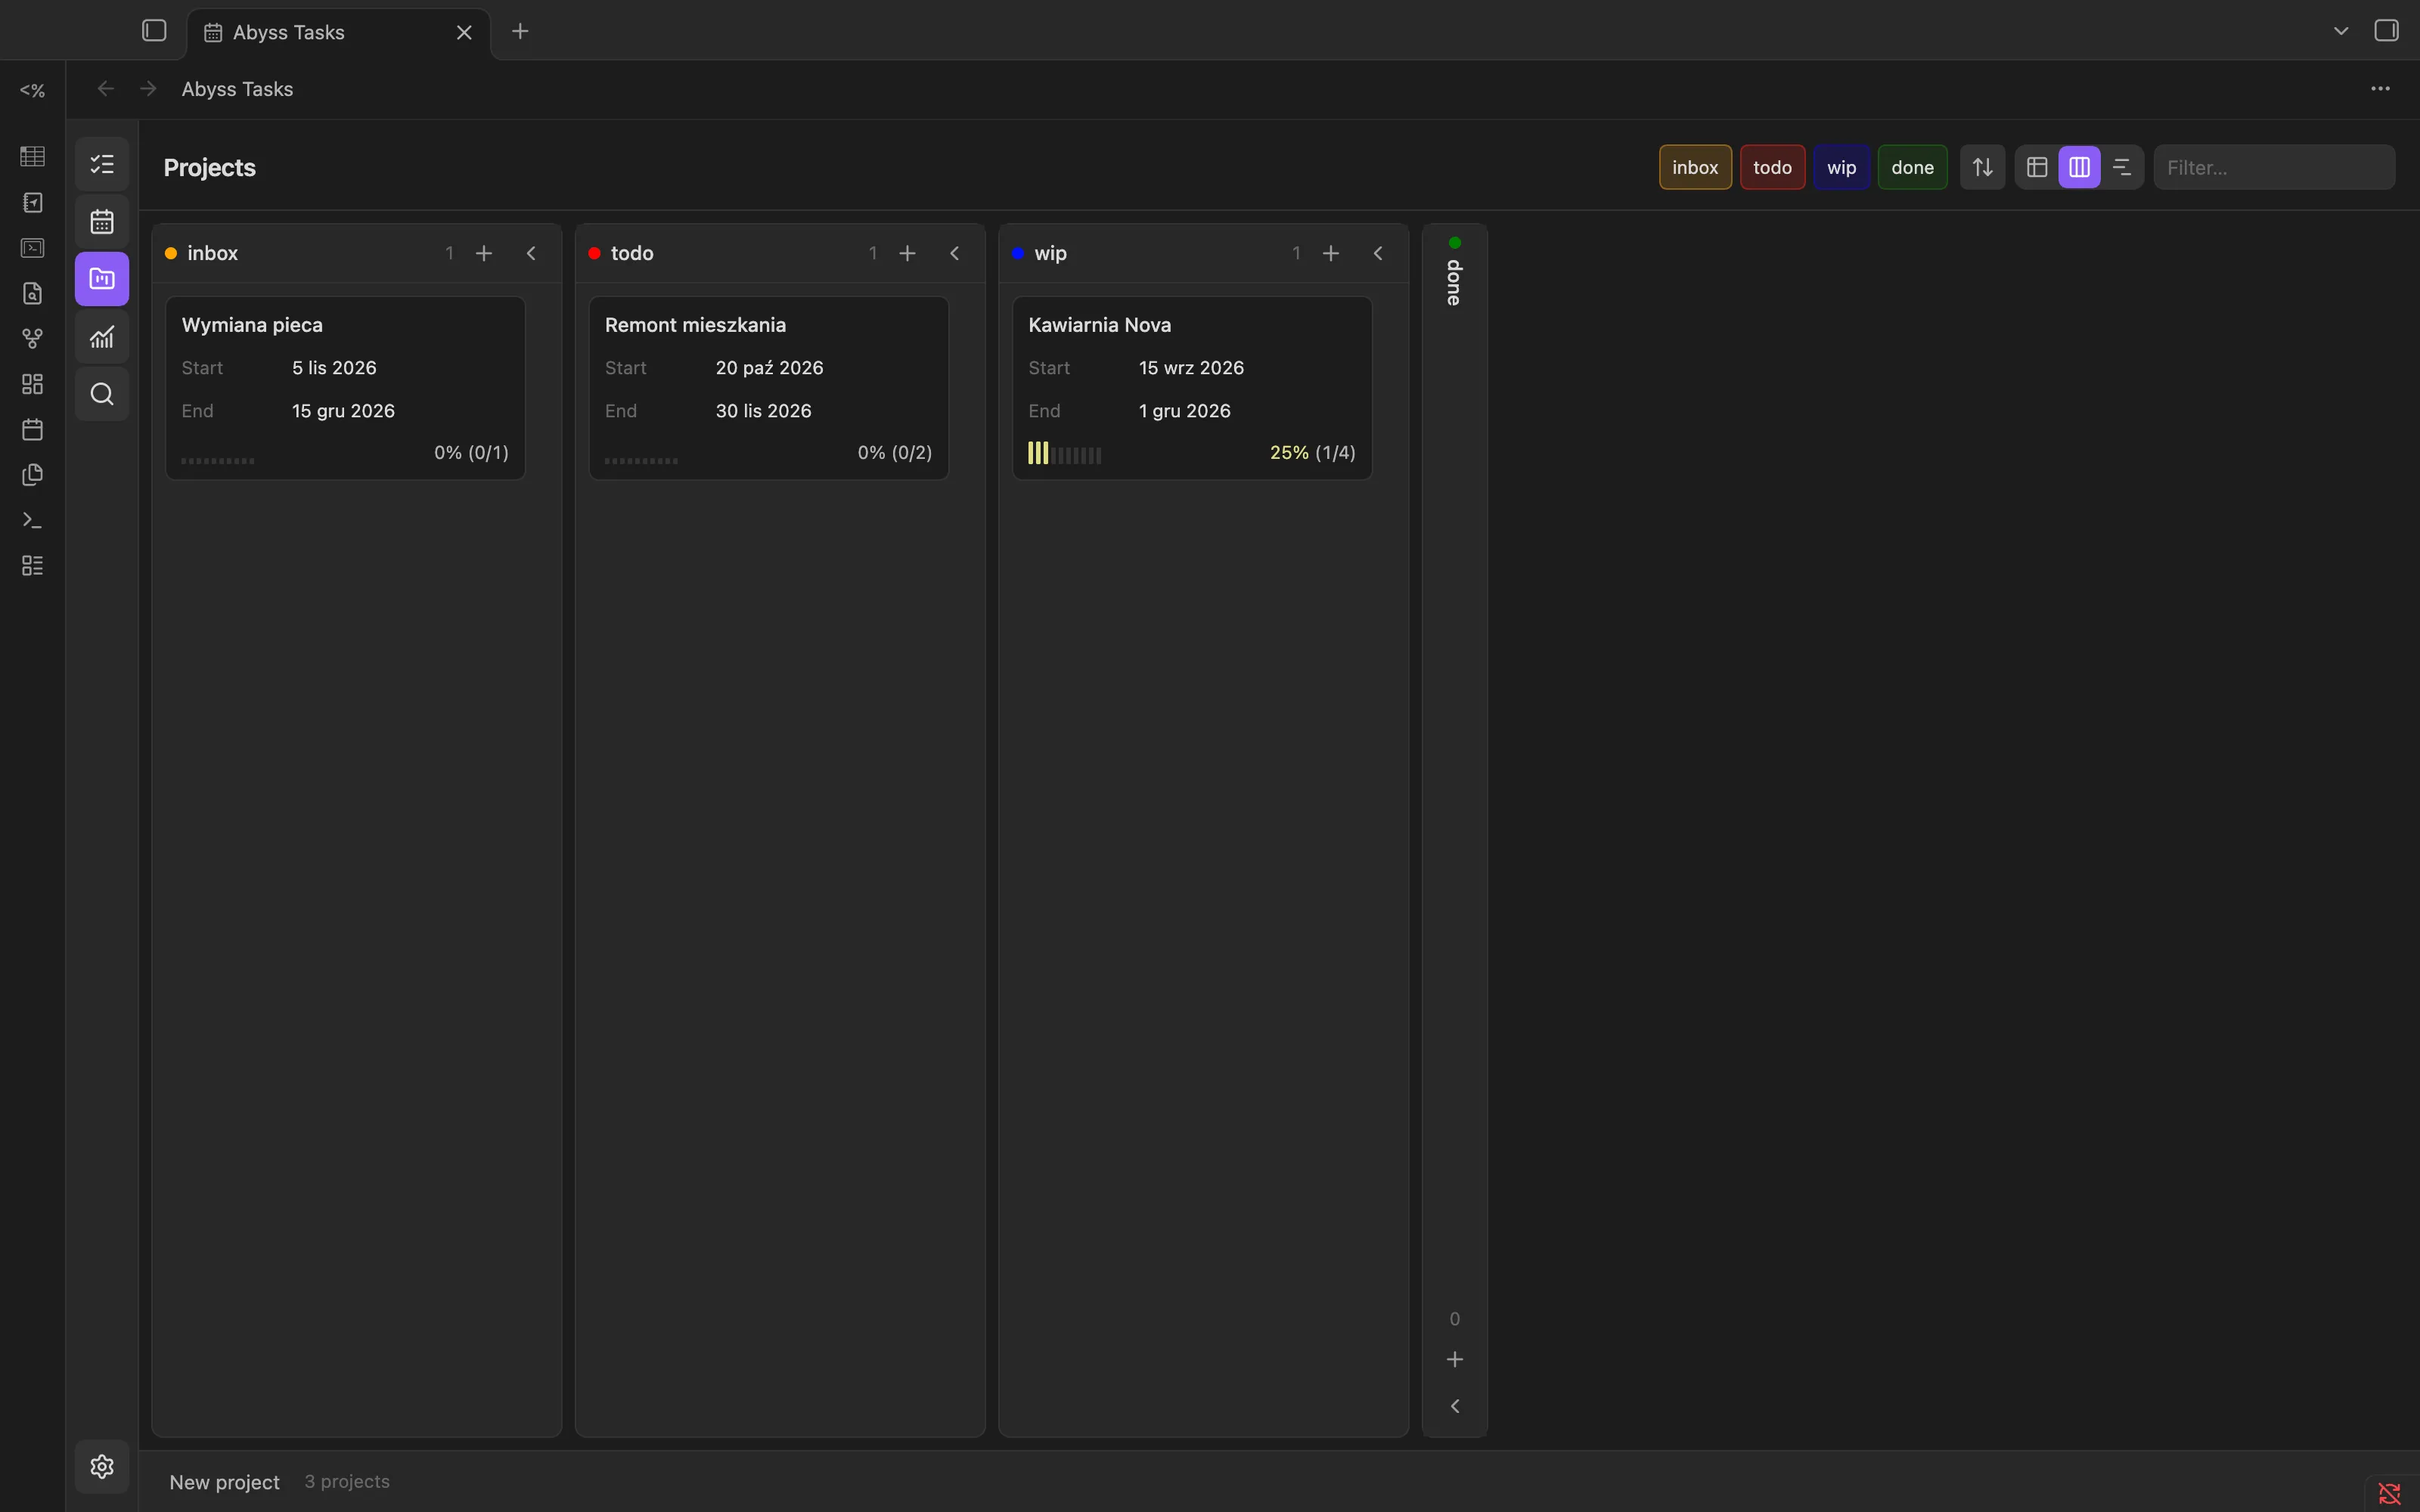Screen dimensions: 2420x1512
Task: Add a new project to inbox column
Action: click(x=484, y=254)
